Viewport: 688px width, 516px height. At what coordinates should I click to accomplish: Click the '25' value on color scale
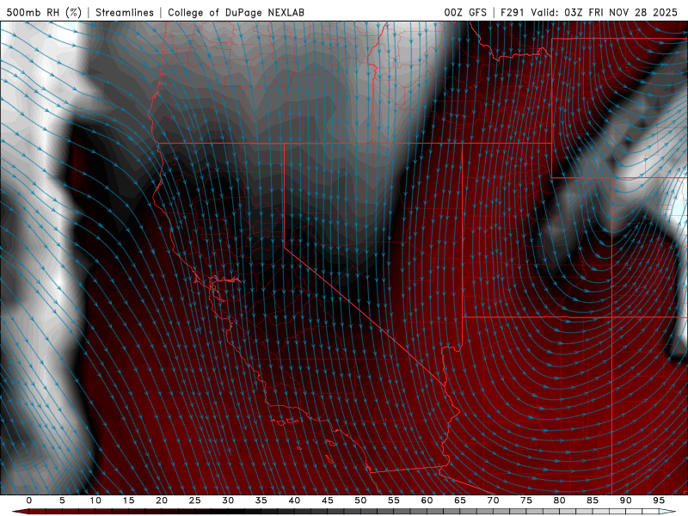point(195,501)
